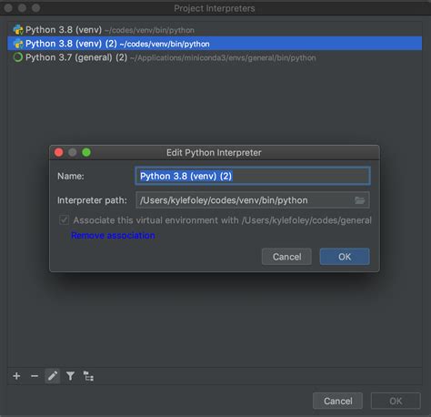Click conda circle icon of Python 3.7 row

[18, 57]
